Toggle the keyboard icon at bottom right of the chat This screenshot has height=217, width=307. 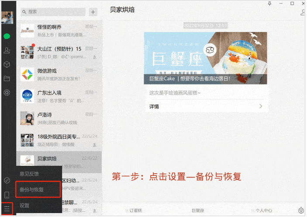click(301, 210)
